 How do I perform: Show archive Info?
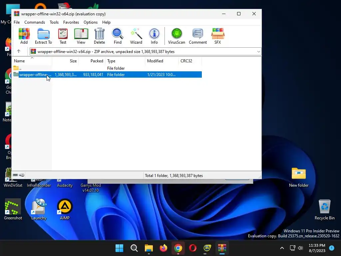tap(154, 36)
